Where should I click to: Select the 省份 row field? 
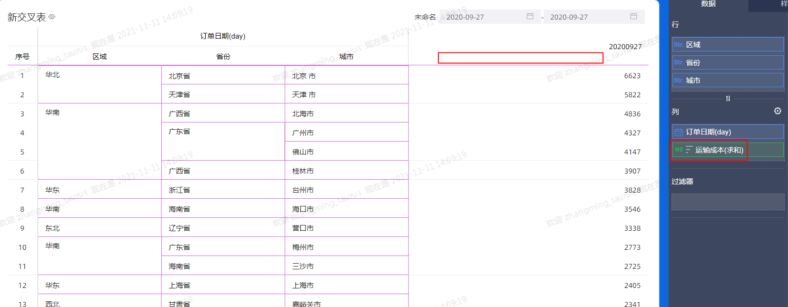pyautogui.click(x=727, y=62)
